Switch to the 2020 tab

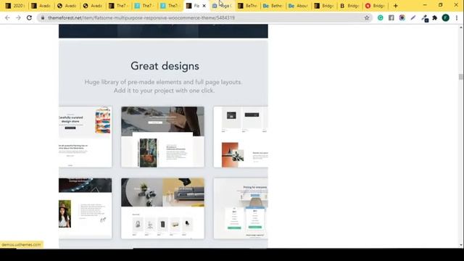tap(14, 6)
